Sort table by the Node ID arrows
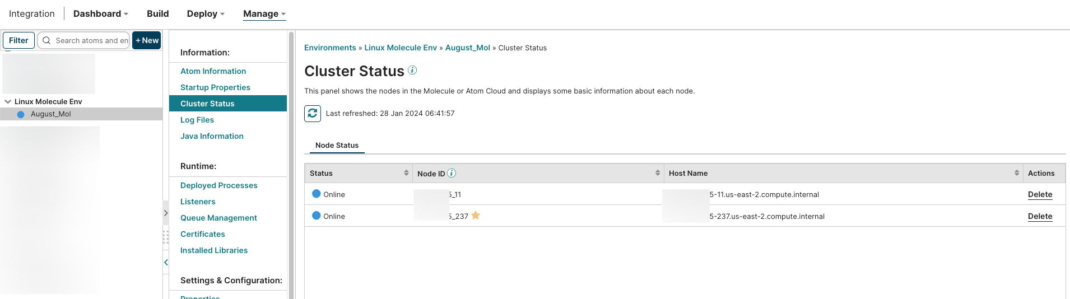This screenshot has width=1070, height=299. coord(658,173)
